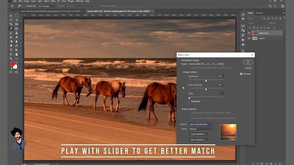Open the workspace switcher icon

pos(275,6)
